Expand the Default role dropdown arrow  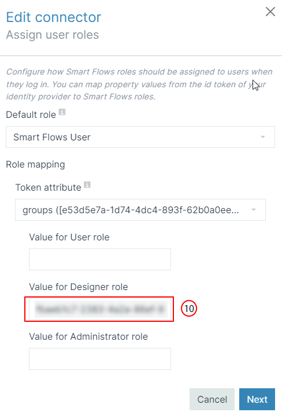coord(262,137)
